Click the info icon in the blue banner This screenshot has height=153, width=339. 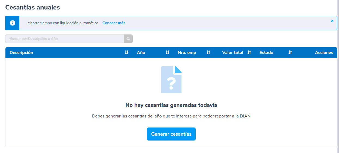(x=12, y=23)
